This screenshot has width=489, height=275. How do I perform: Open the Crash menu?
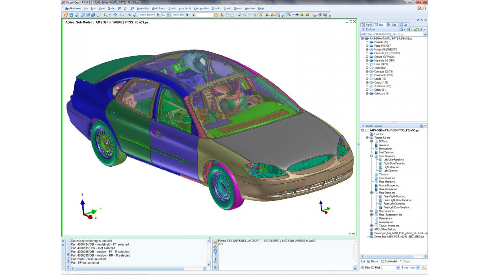pyautogui.click(x=172, y=8)
